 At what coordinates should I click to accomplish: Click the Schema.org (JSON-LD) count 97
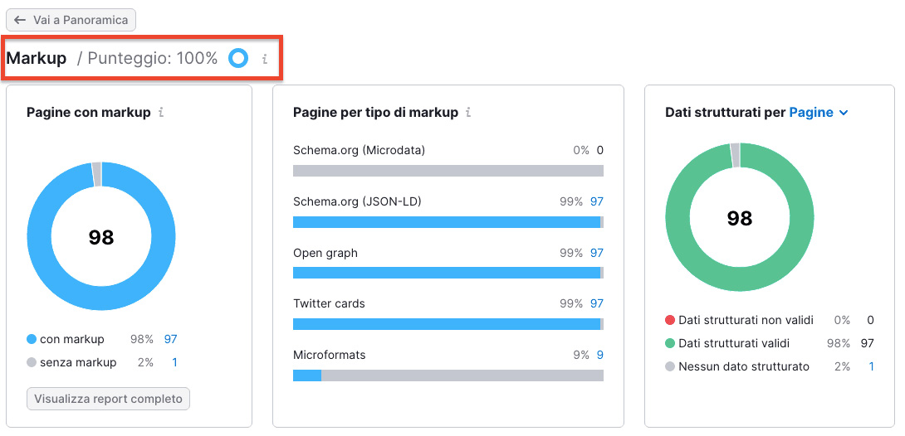click(596, 201)
